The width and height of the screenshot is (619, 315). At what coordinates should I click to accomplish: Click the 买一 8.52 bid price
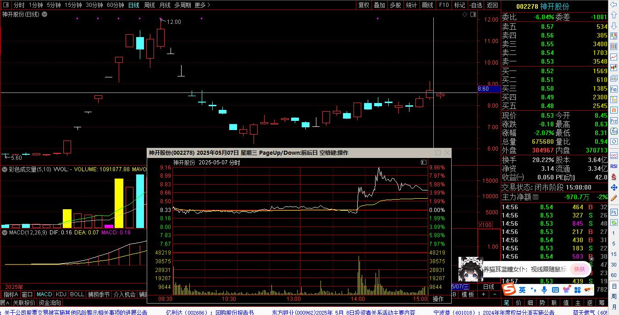(547, 71)
